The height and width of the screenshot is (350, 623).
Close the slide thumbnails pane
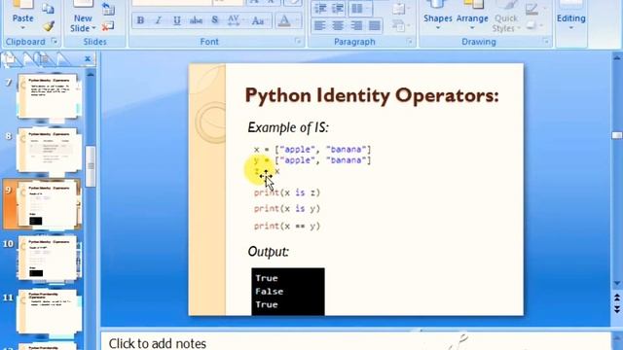(x=88, y=59)
